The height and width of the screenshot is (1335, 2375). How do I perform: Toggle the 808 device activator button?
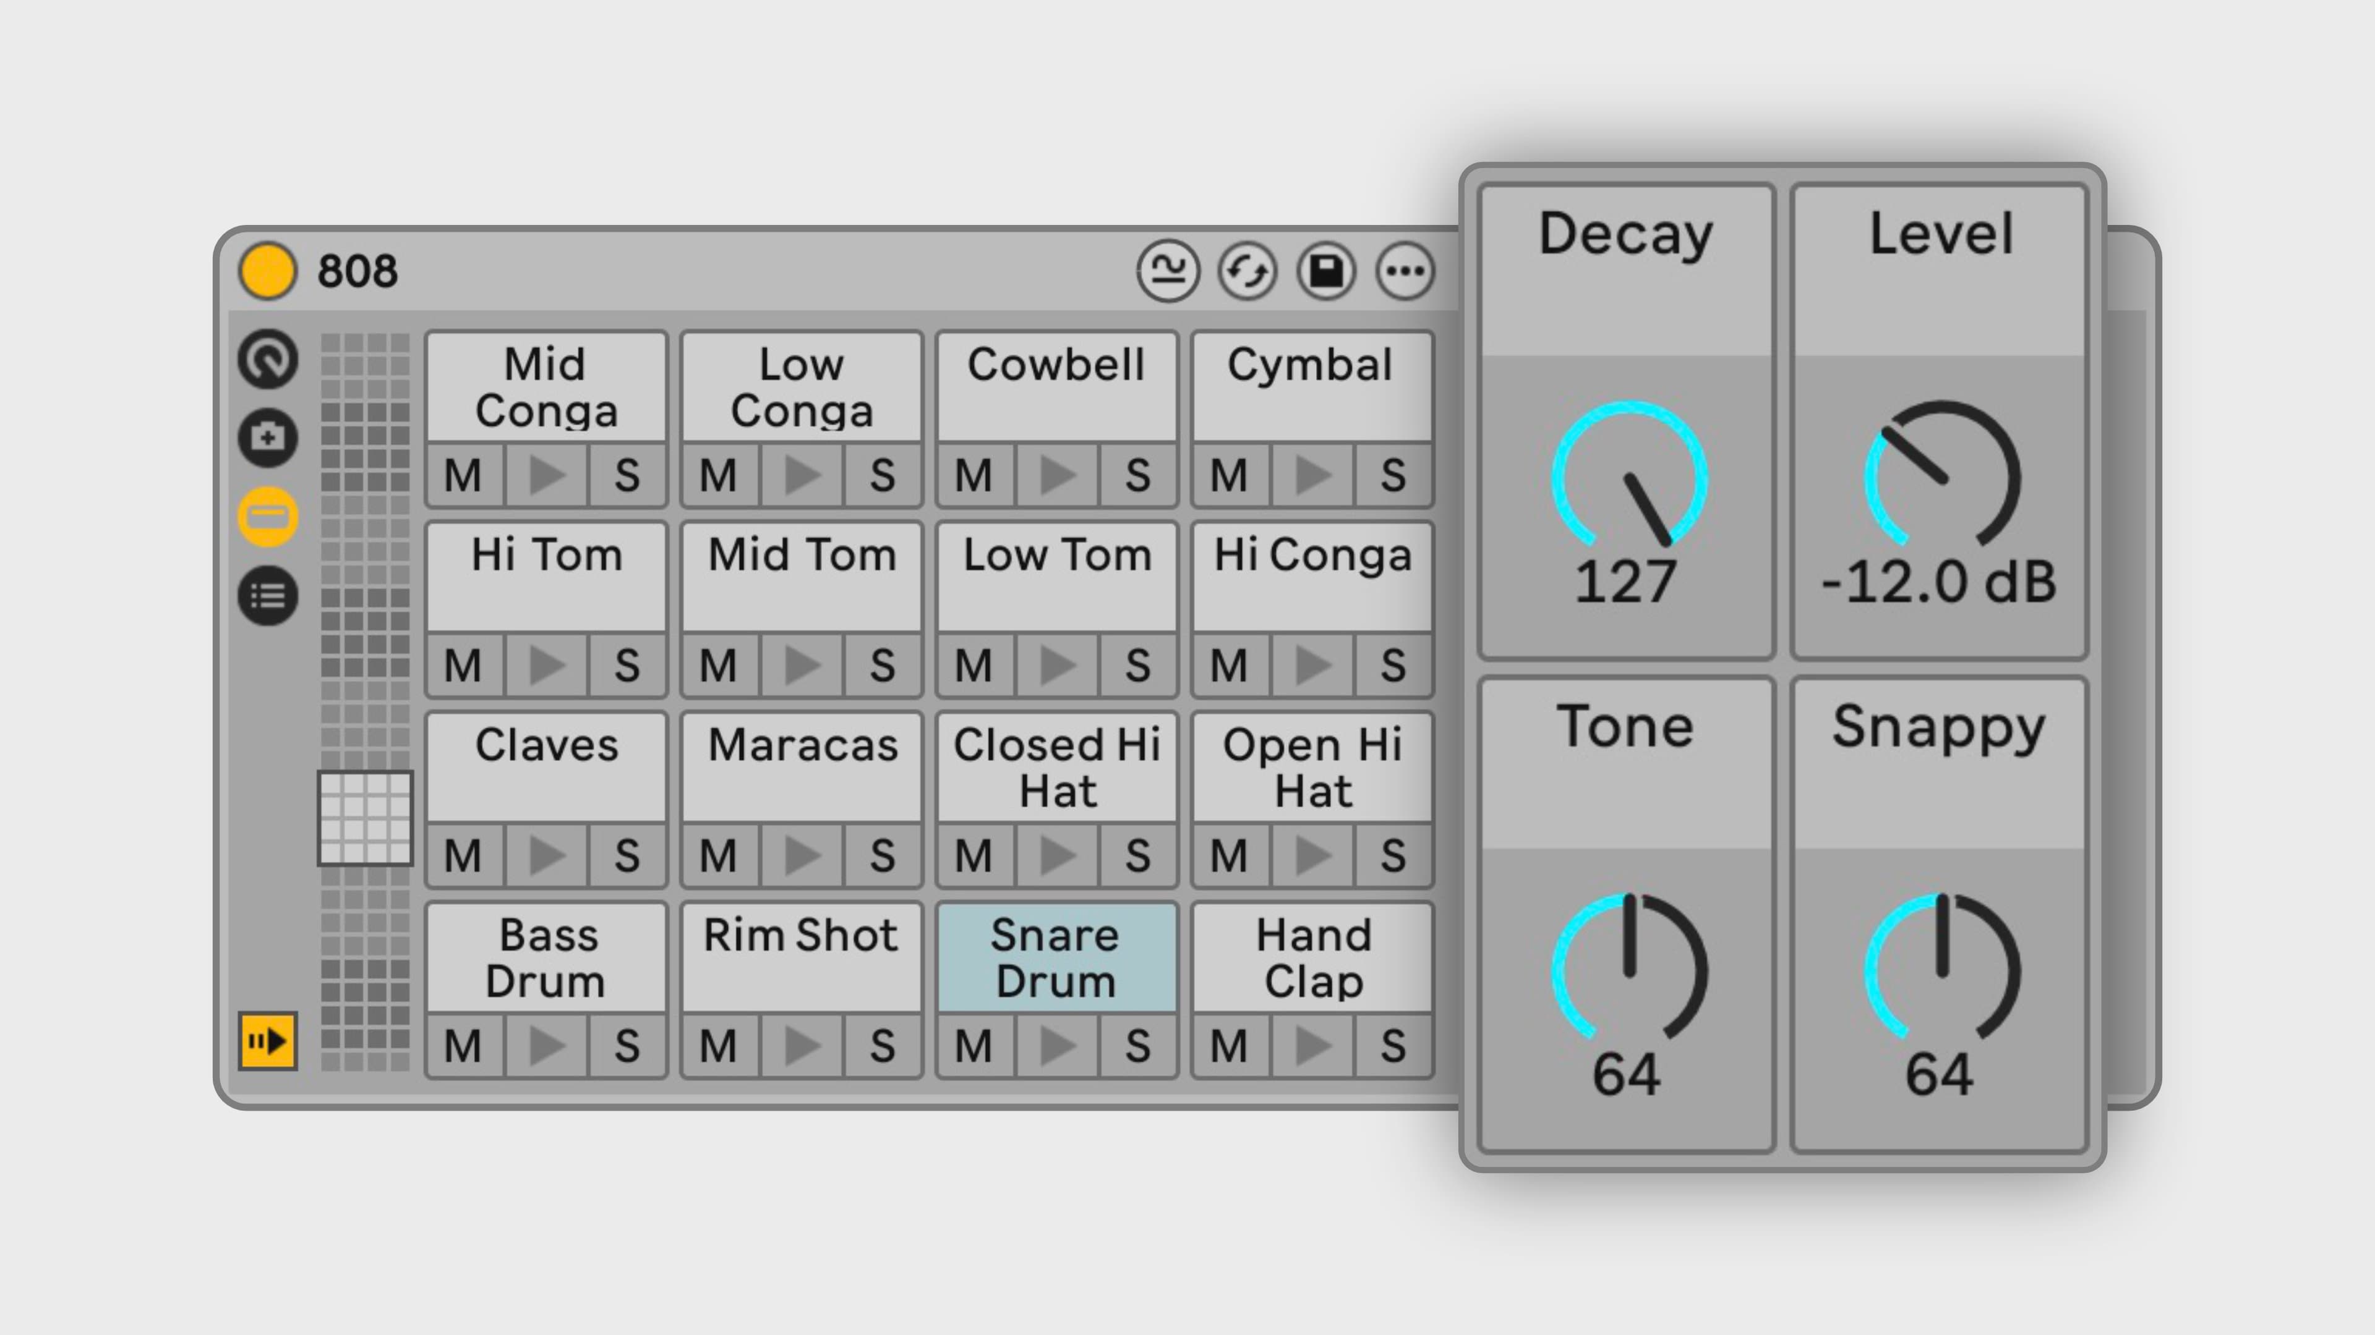pos(267,271)
